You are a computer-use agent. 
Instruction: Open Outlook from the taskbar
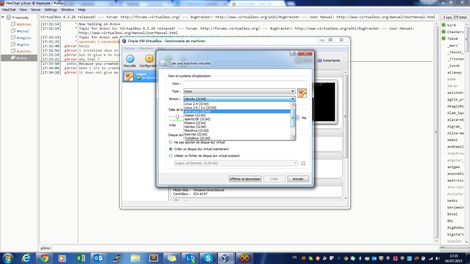pos(99,258)
